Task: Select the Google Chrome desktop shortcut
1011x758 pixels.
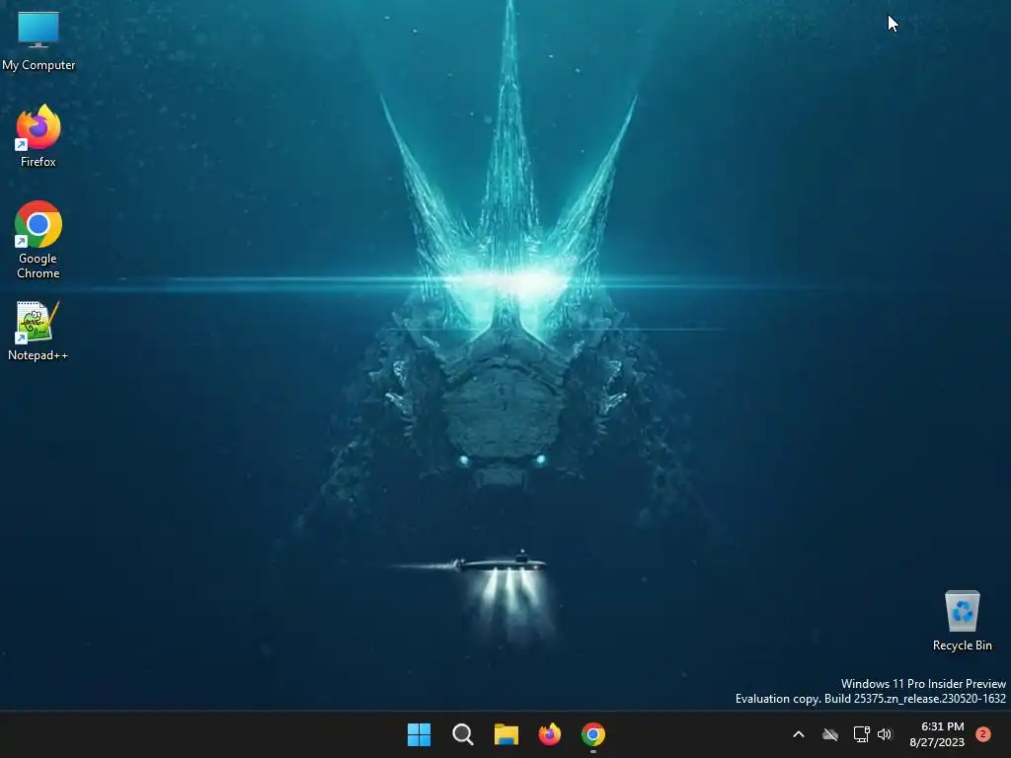Action: (x=39, y=239)
